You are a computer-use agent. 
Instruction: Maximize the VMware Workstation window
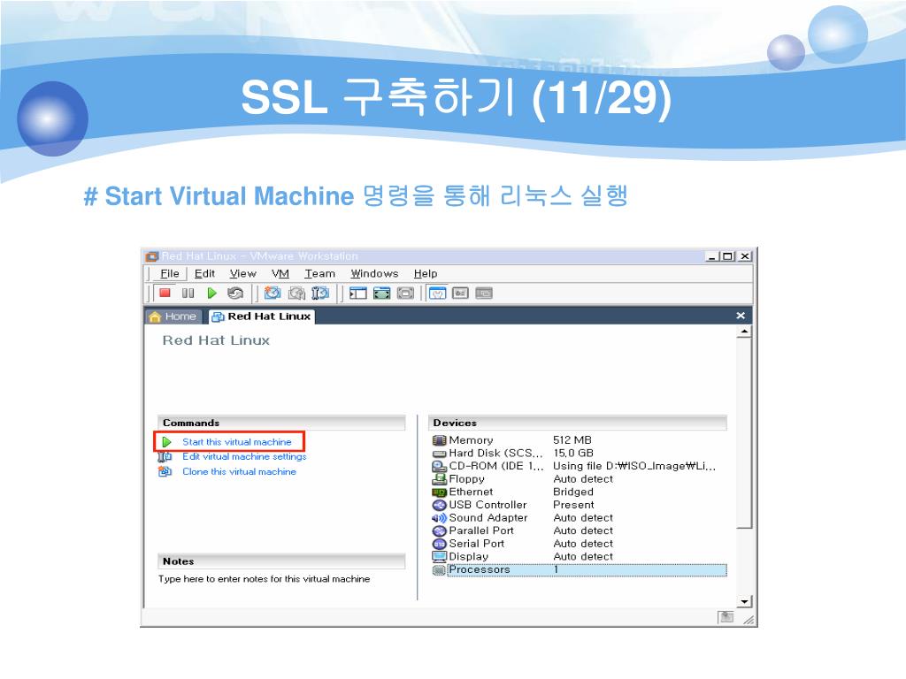tap(727, 256)
